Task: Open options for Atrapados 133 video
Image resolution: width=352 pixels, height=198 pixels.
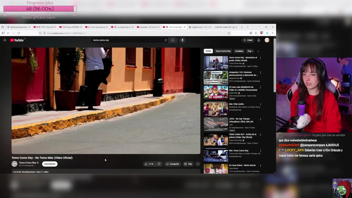Action: (260, 73)
